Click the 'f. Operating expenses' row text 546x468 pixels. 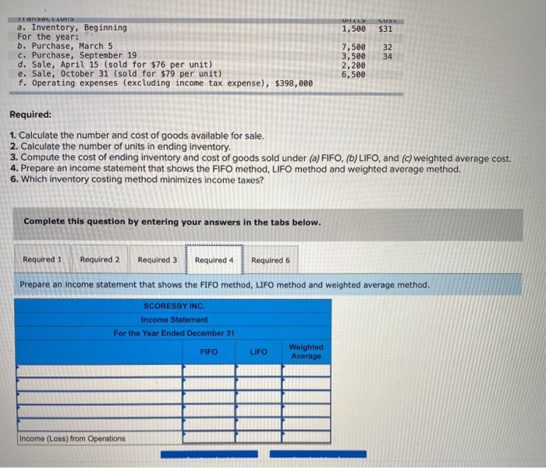165,83
